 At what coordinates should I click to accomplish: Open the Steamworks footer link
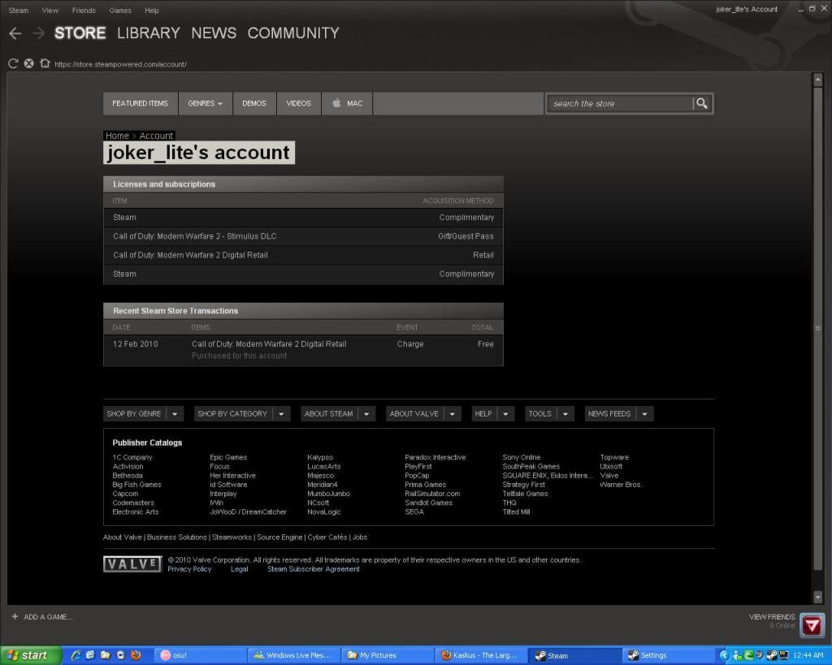(232, 538)
